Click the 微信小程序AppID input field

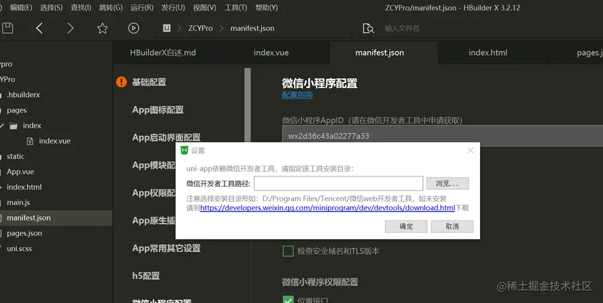[x=442, y=135]
